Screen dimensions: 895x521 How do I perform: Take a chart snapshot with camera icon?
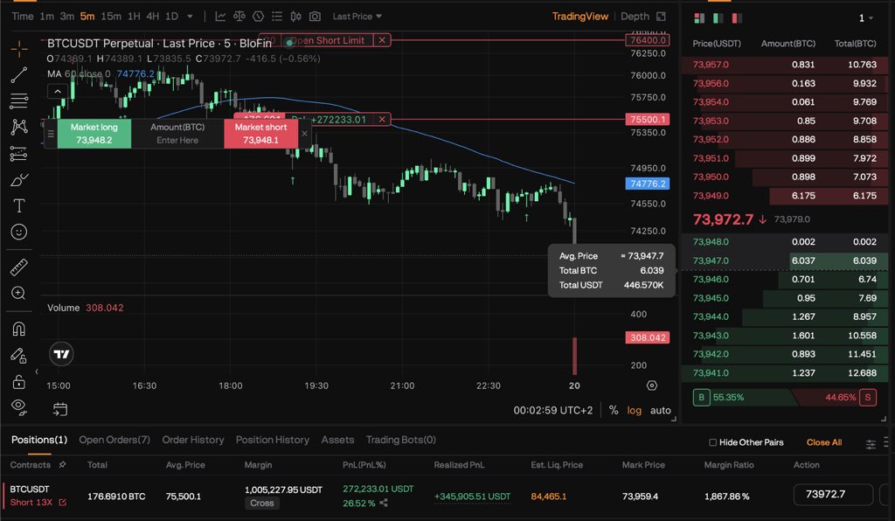(315, 17)
